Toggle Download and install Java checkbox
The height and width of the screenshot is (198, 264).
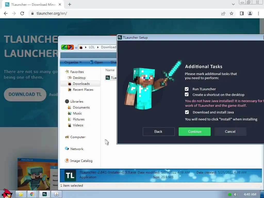[x=187, y=112]
